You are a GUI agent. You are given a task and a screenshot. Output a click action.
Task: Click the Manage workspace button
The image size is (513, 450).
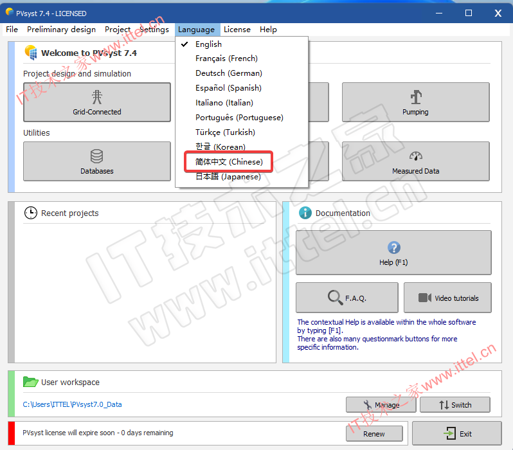pos(381,405)
